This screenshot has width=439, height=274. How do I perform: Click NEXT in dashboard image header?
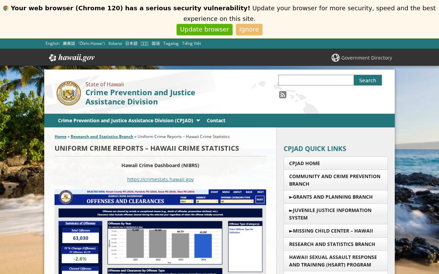261,192
